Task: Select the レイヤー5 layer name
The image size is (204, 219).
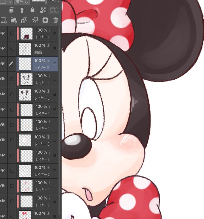Action: pyautogui.click(x=42, y=98)
